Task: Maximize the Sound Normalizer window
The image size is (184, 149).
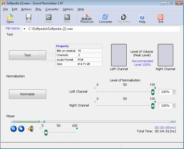Action: pyautogui.click(x=171, y=3)
